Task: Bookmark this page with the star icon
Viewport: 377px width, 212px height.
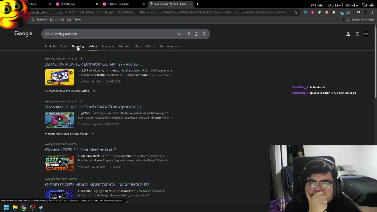Action: 296,12
